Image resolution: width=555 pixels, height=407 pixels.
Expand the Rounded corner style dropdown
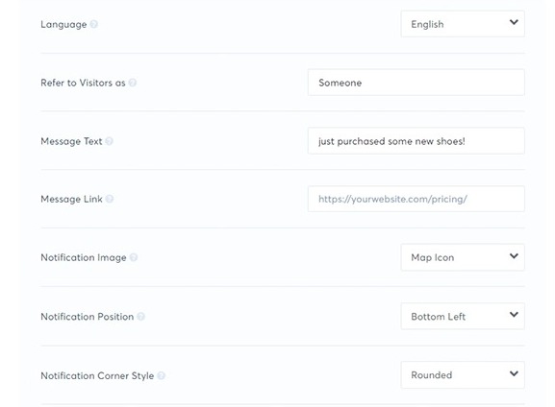click(463, 375)
